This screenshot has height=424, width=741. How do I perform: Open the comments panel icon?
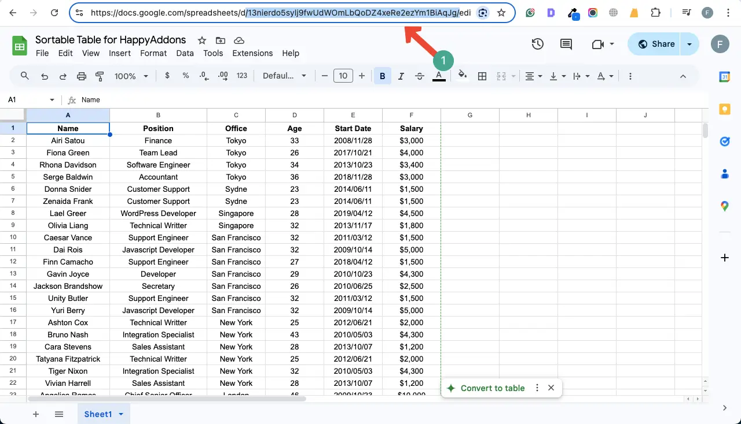coord(566,44)
